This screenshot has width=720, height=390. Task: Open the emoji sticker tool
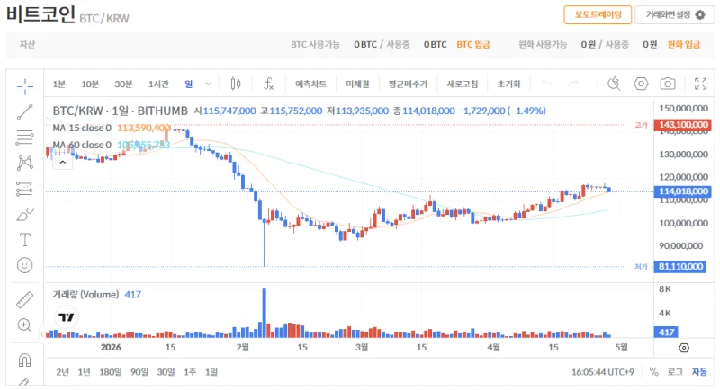25,265
